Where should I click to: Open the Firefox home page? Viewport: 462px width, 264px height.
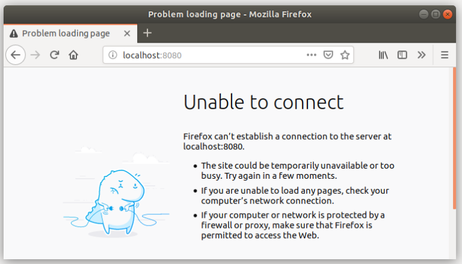pos(73,55)
